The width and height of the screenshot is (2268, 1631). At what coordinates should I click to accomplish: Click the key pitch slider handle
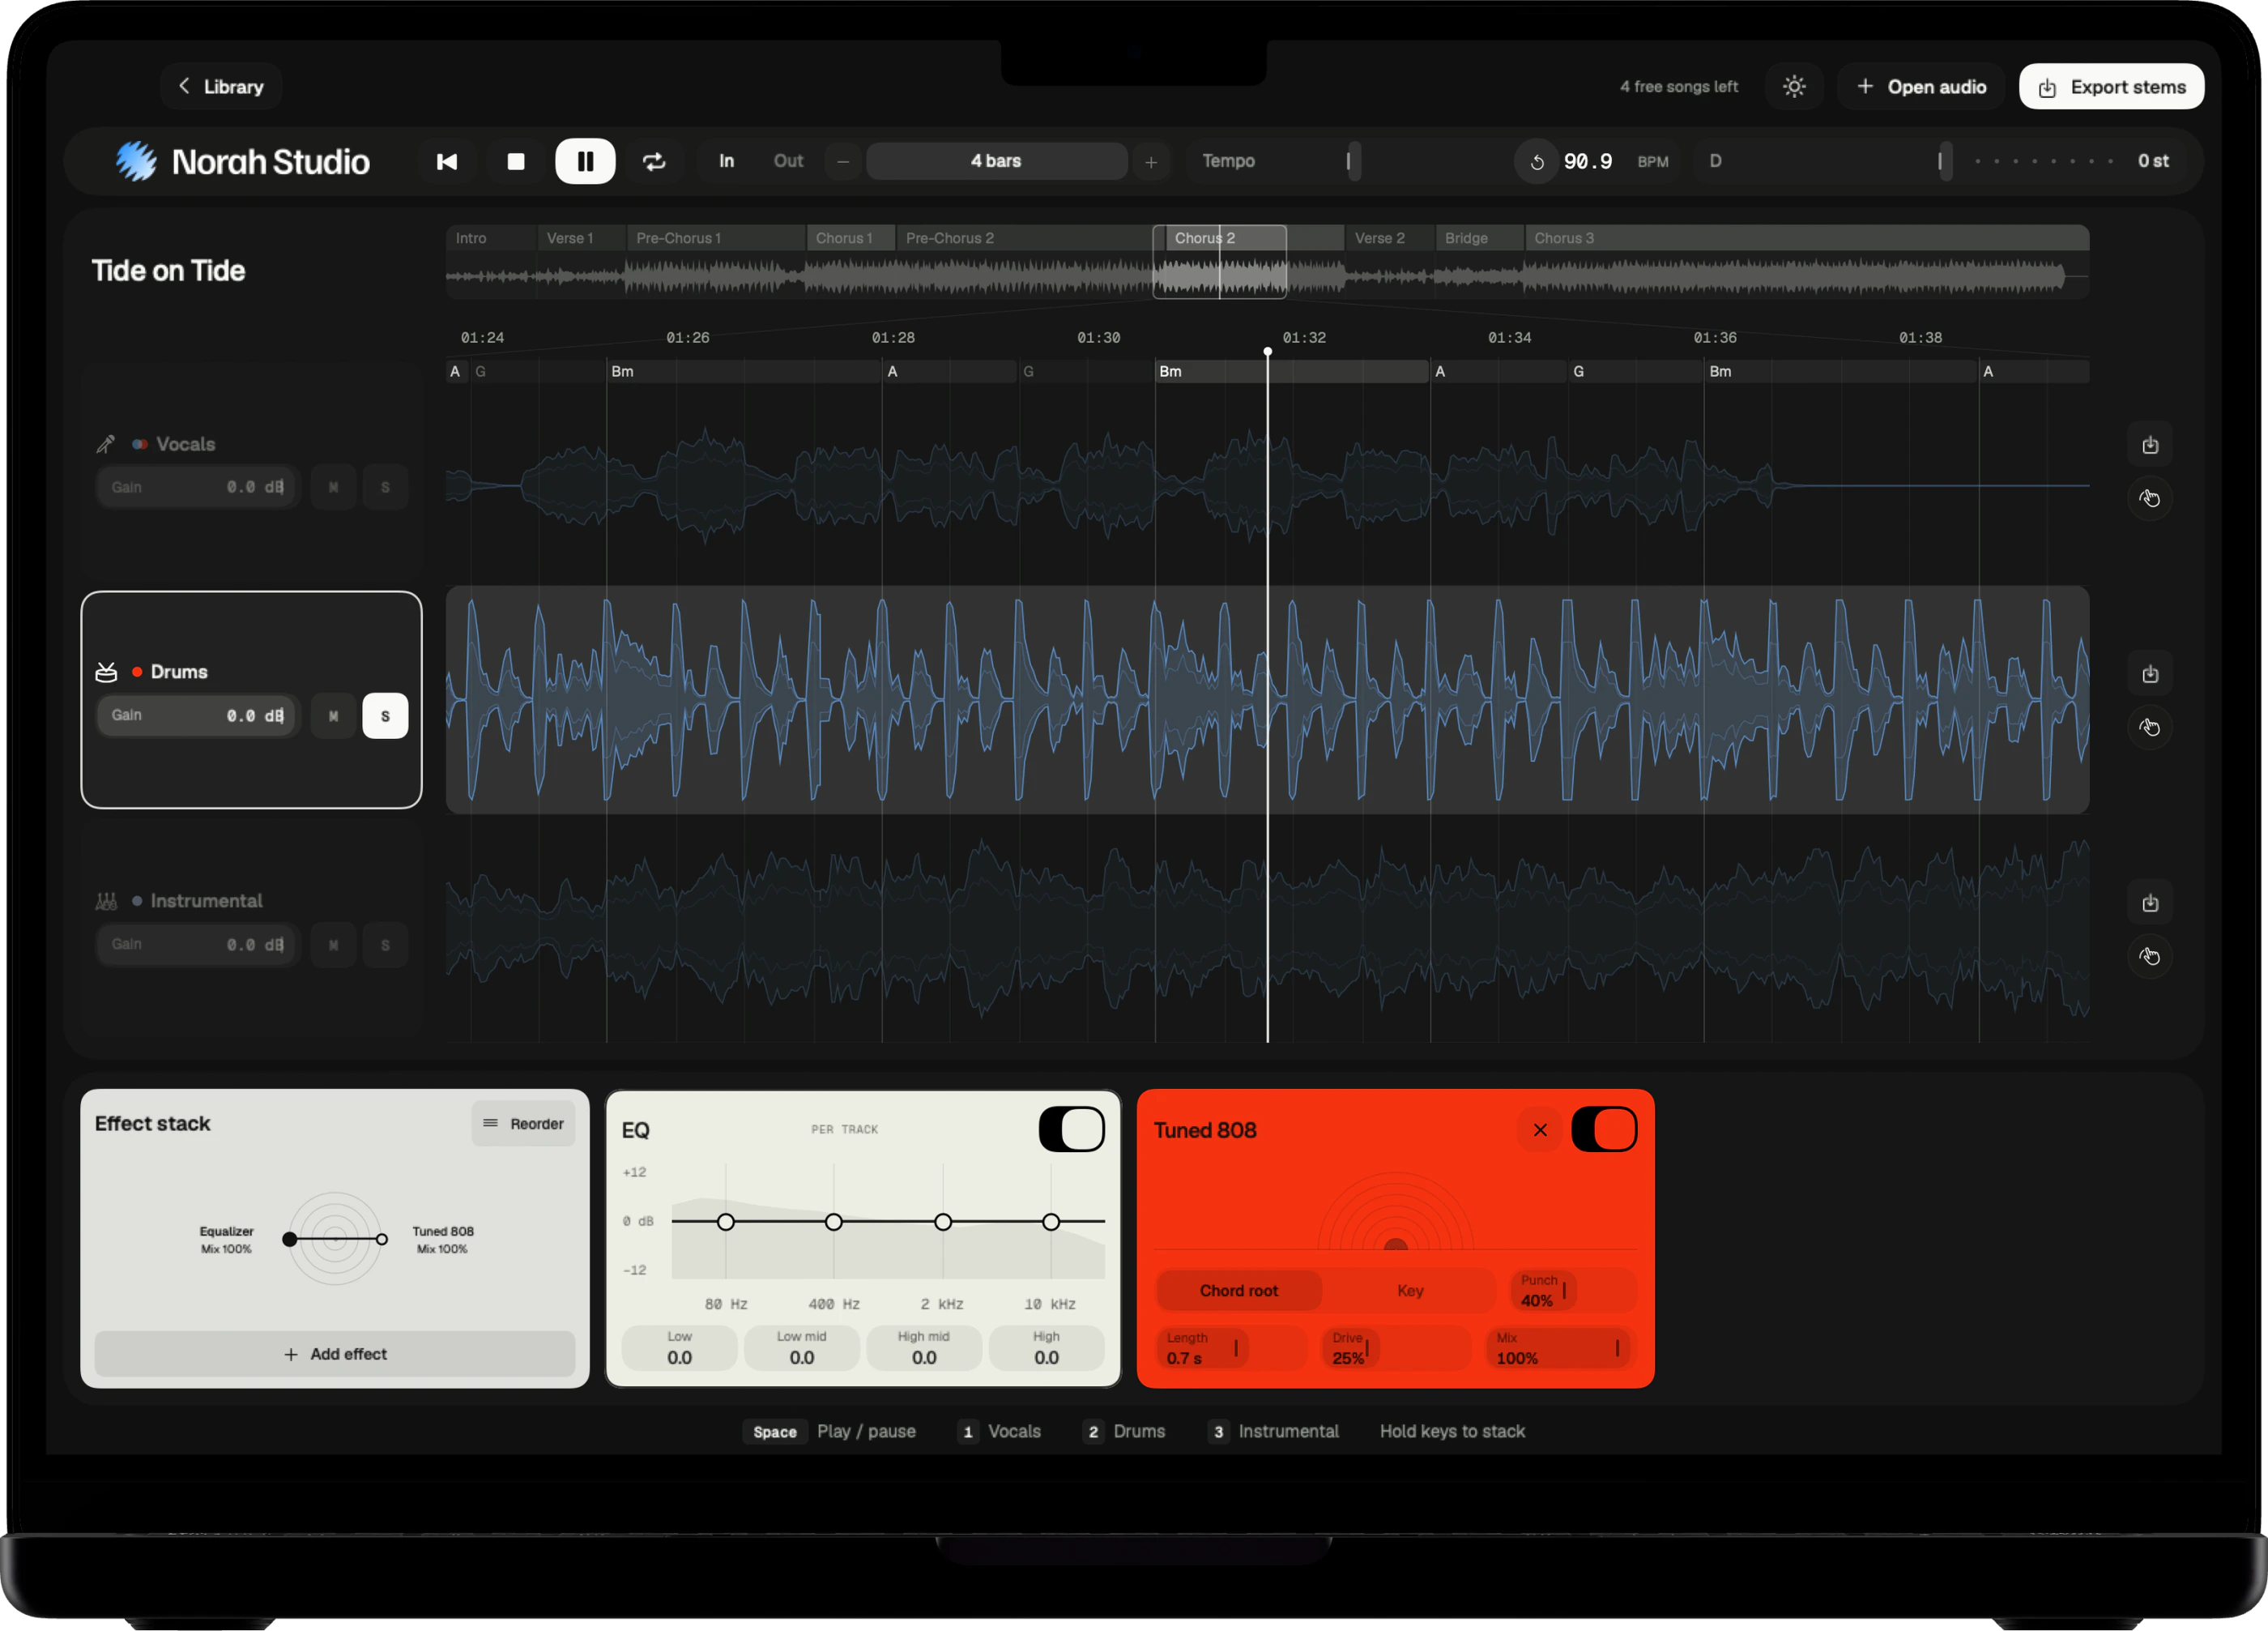(1945, 161)
